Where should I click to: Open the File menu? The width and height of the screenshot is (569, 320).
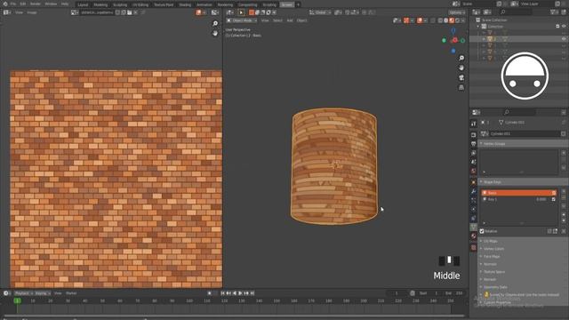tap(13, 4)
